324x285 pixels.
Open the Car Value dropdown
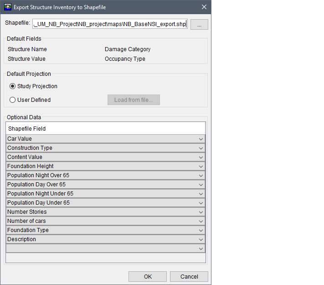click(x=106, y=139)
